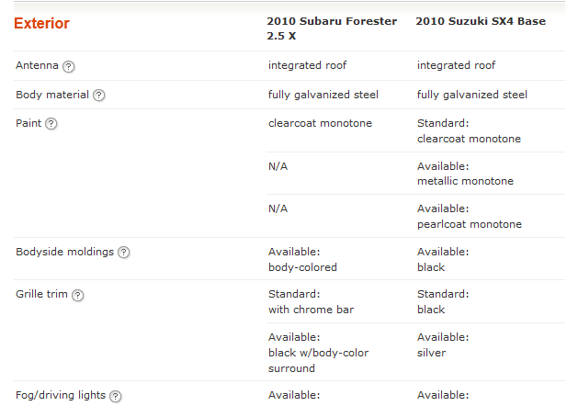Click the Suzuki pearlcoat monotone paint option
The height and width of the screenshot is (406, 567).
click(469, 224)
